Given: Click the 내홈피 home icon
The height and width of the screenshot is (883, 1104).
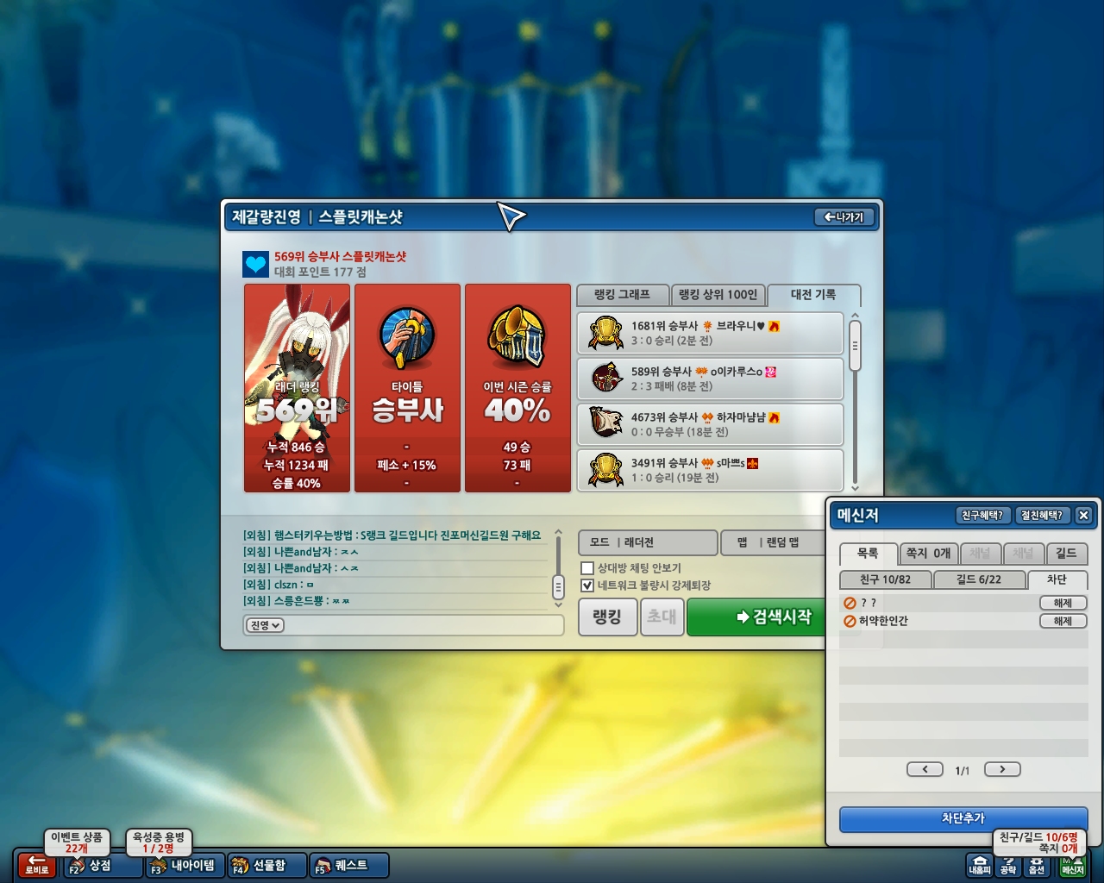Looking at the screenshot, I should pyautogui.click(x=980, y=865).
